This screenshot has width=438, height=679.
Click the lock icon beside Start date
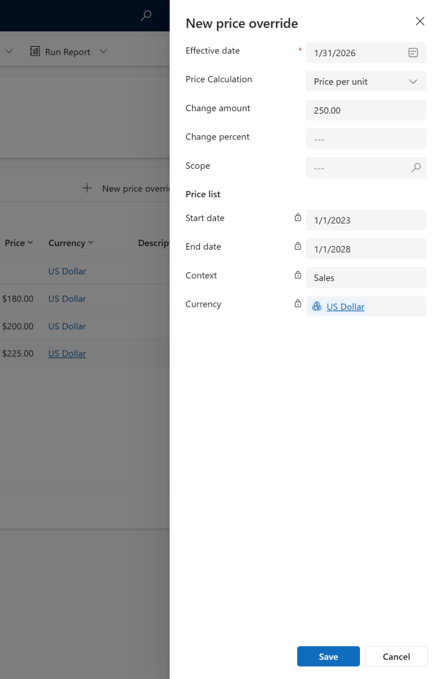(x=298, y=218)
